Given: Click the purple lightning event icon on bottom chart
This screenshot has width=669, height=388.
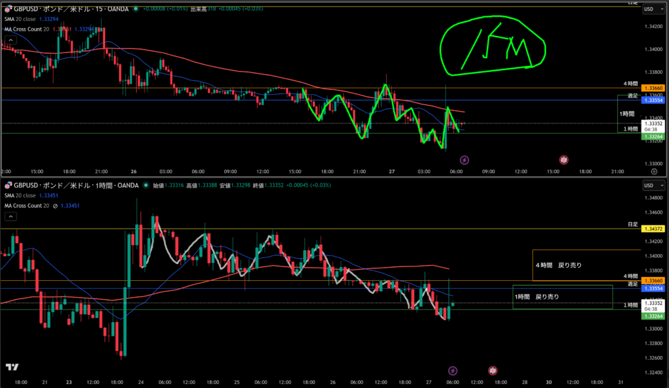Looking at the screenshot, I should tap(453, 370).
